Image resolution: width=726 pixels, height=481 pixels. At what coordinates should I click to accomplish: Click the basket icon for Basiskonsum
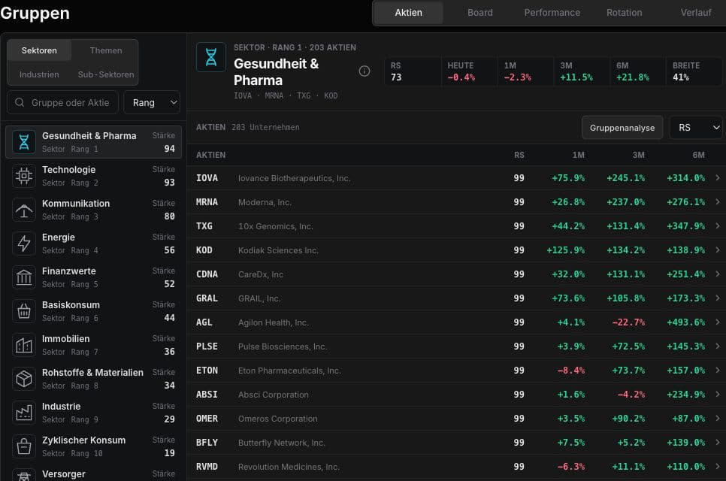coord(24,311)
